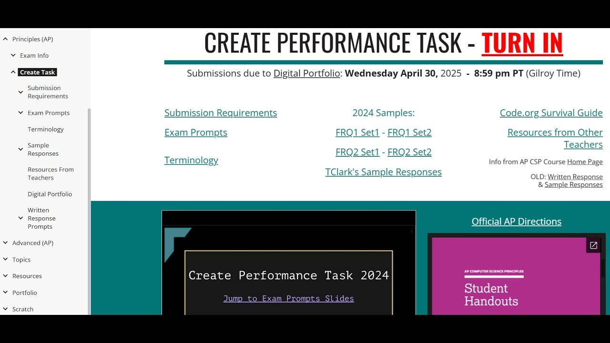This screenshot has height=343, width=610.
Task: Open the Exam Prompts link in main page
Action: point(196,132)
